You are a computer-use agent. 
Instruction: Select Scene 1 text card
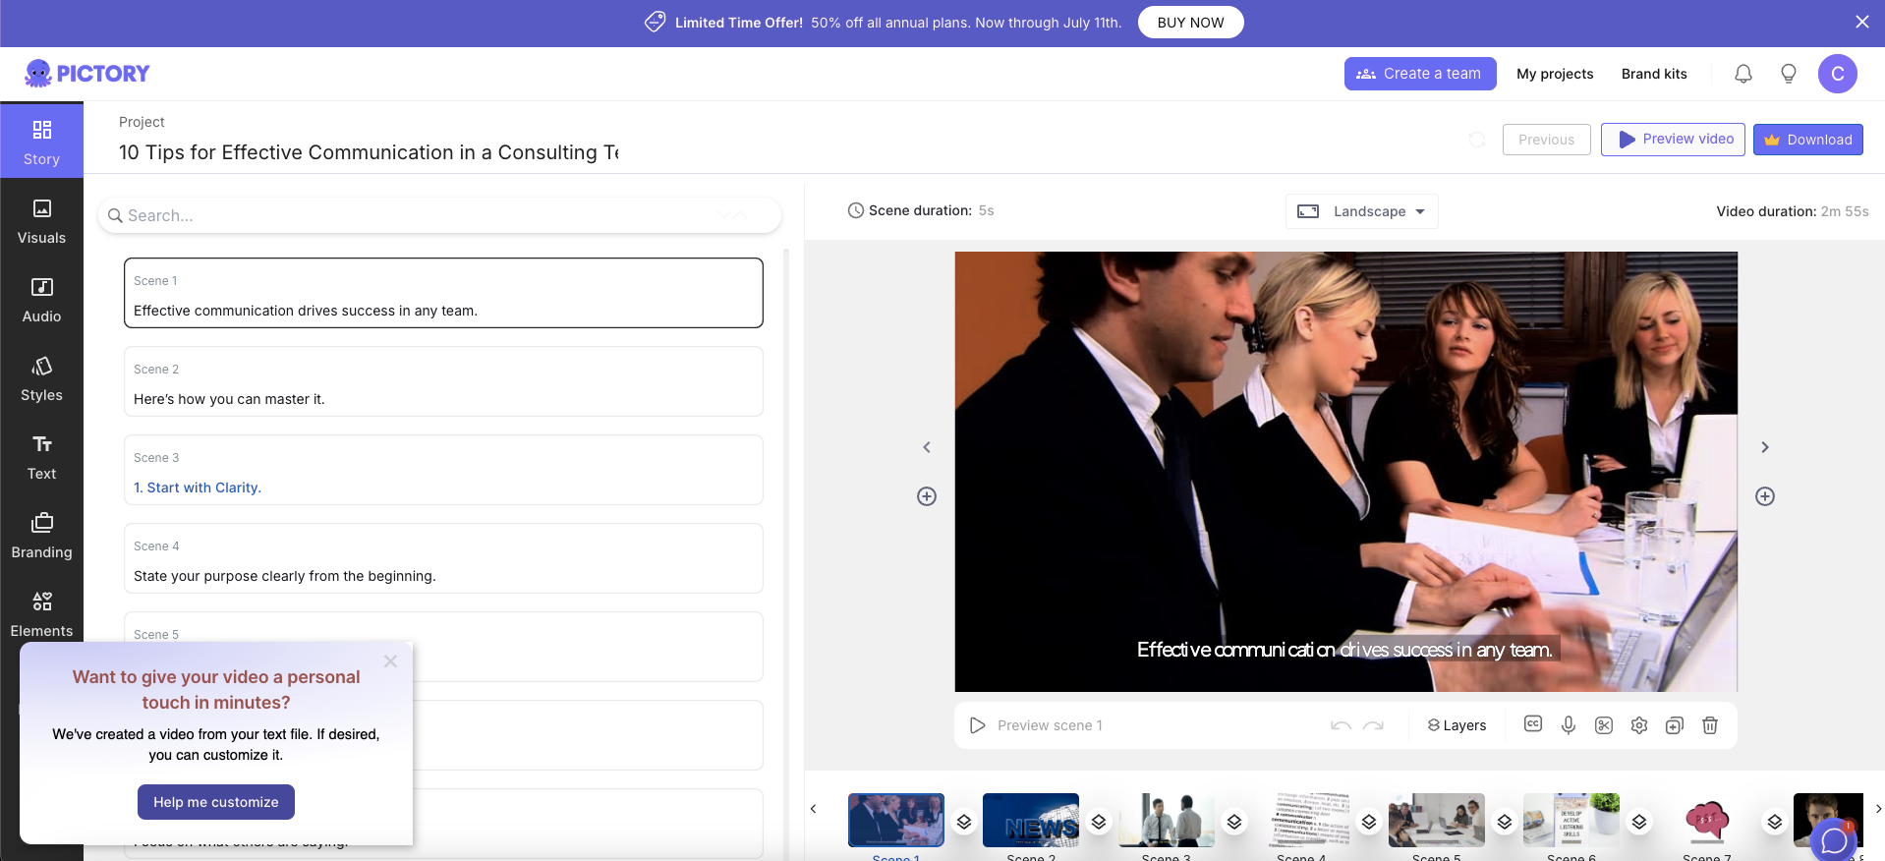[x=443, y=293]
